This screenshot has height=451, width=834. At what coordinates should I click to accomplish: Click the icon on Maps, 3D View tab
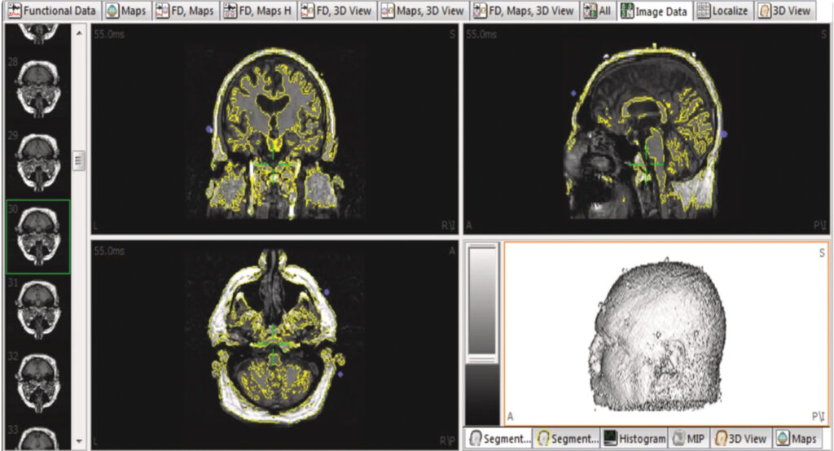point(388,11)
